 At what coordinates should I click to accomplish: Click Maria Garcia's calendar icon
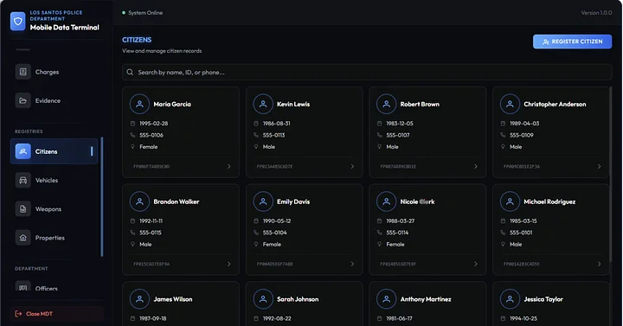click(132, 124)
